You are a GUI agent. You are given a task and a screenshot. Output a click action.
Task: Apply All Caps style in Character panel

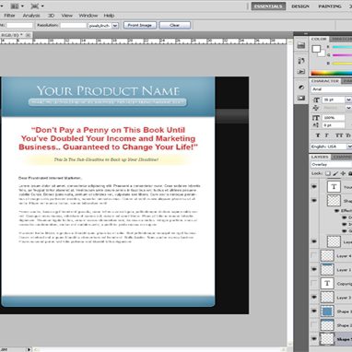click(x=338, y=135)
